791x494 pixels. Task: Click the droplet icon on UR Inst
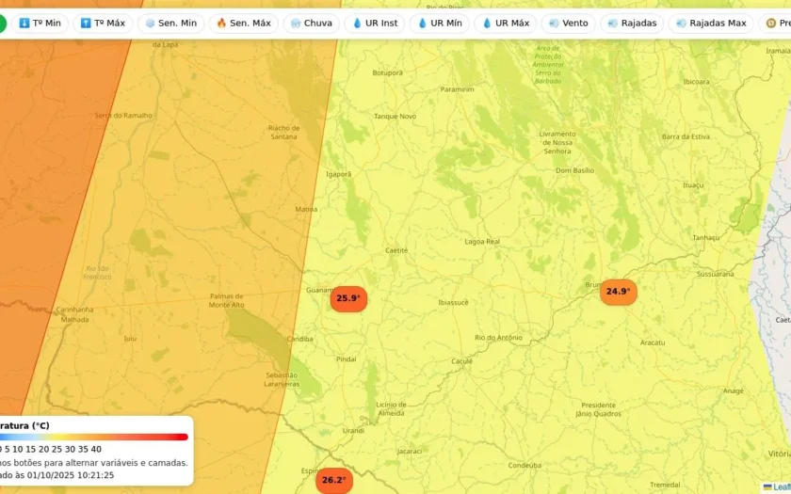pos(358,23)
